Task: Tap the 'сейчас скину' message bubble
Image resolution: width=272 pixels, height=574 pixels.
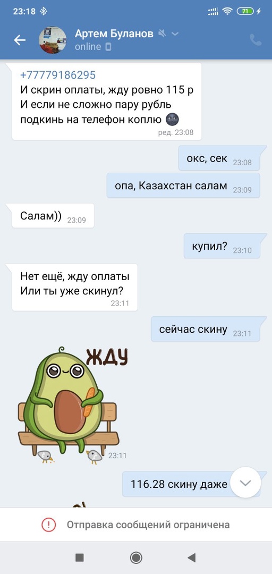Action: coord(206,329)
